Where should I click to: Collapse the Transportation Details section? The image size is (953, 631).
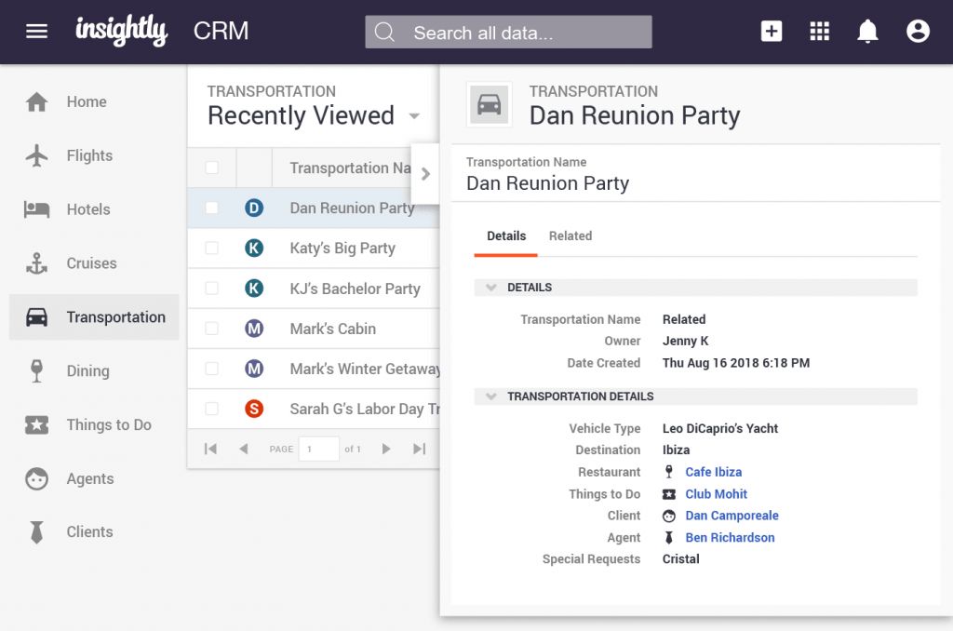491,396
